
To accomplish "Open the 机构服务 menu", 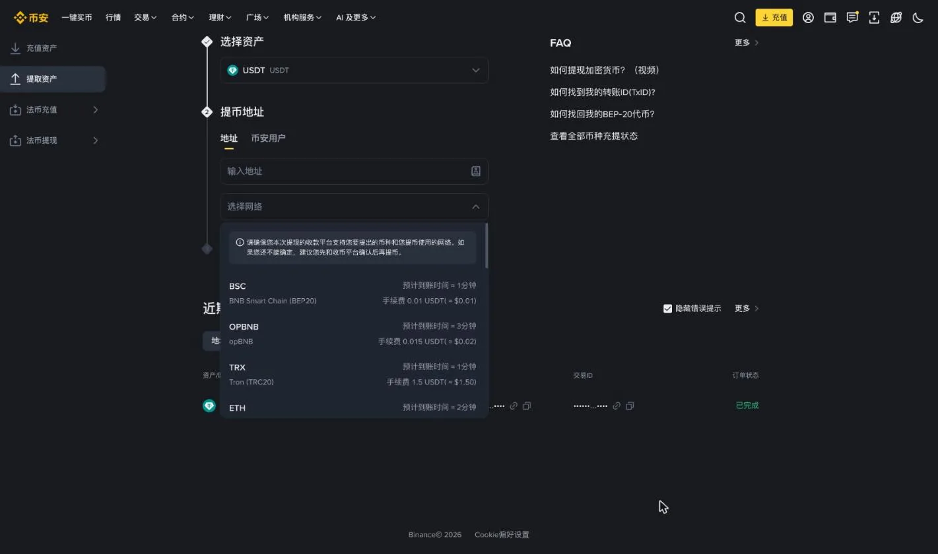I will click(x=302, y=18).
